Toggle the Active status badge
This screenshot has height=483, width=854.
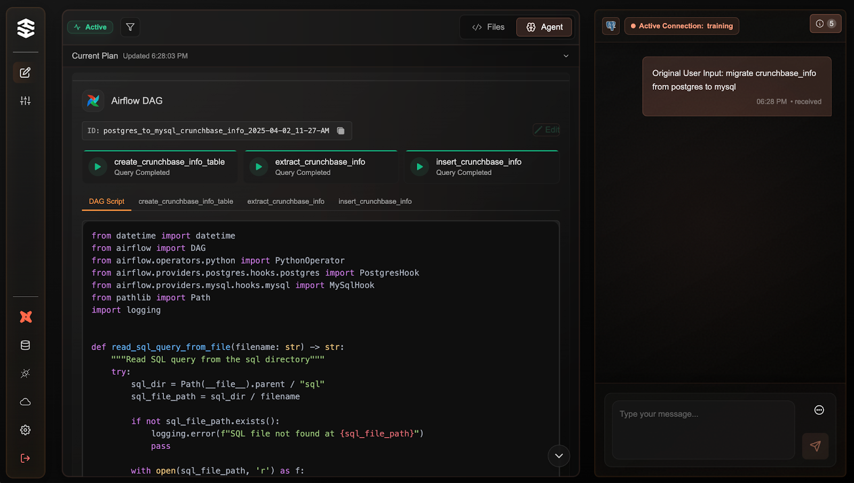(90, 27)
